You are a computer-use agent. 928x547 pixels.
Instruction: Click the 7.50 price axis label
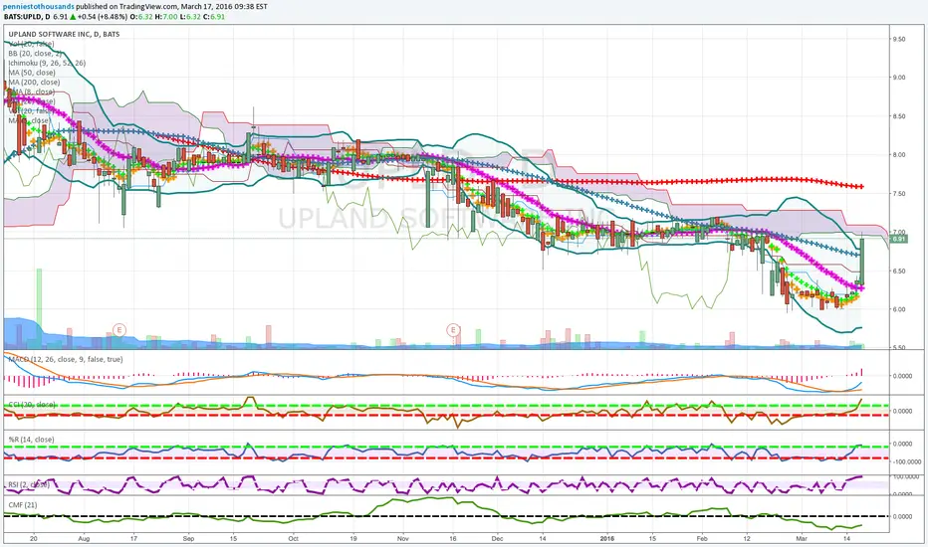[898, 193]
